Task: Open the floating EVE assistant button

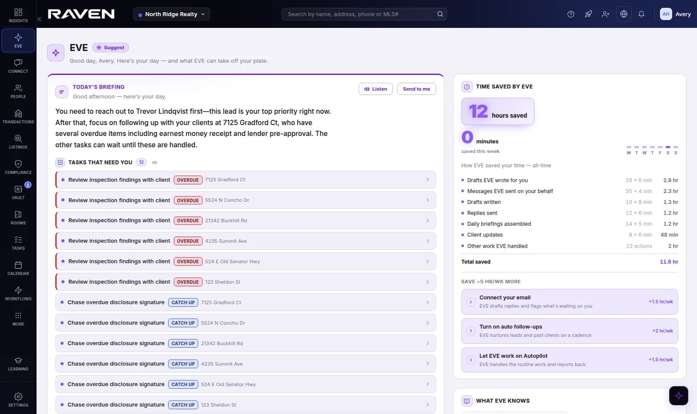Action: [679, 396]
